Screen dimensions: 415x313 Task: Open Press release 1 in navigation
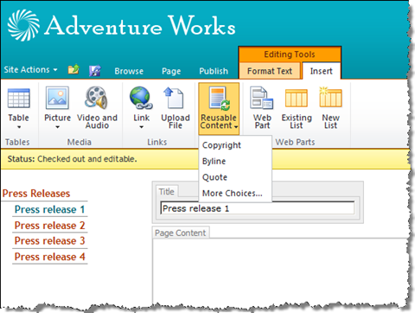[49, 209]
